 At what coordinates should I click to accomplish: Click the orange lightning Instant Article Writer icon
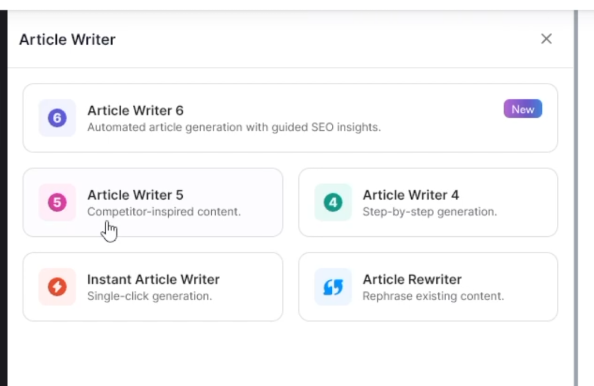click(x=56, y=286)
